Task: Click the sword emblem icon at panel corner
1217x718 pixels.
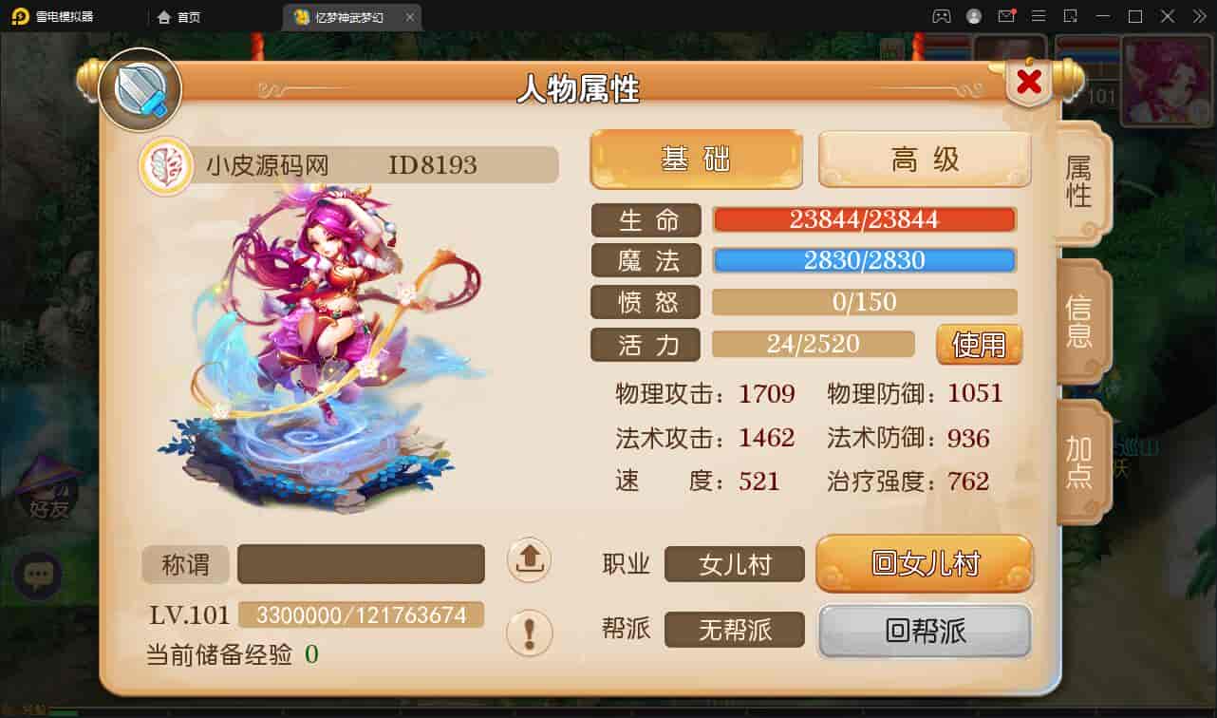Action: coord(140,89)
